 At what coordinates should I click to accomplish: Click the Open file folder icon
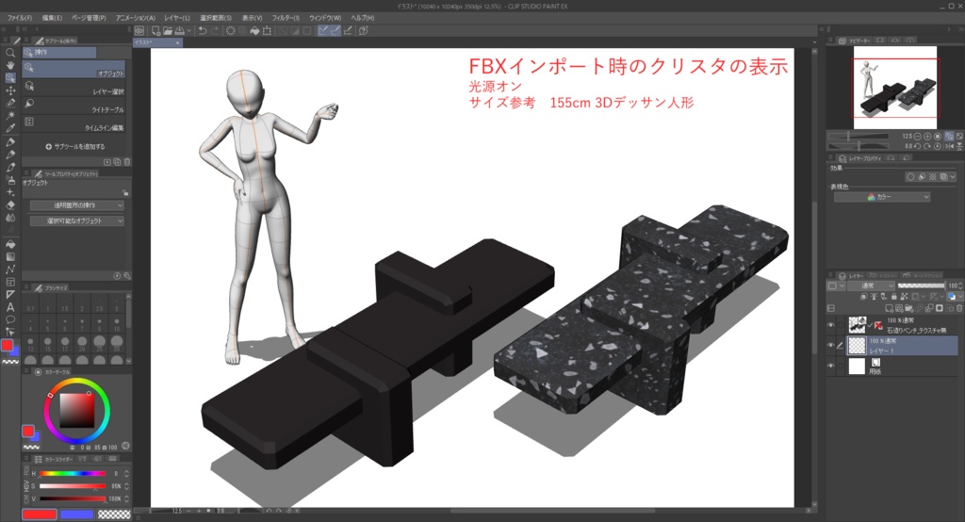pyautogui.click(x=168, y=30)
